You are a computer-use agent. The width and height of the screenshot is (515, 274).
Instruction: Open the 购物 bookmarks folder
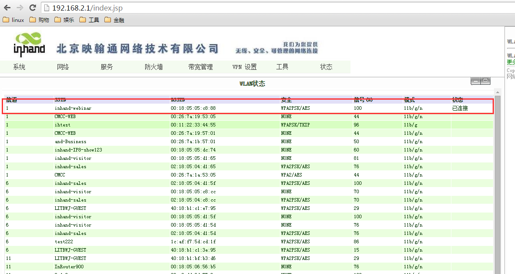coord(39,20)
